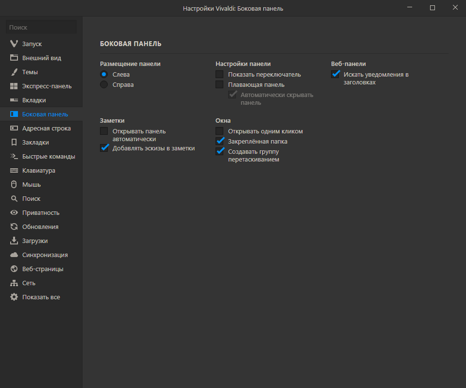
Task: Uncheck Закреплённая папка checkbox
Action: tap(219, 141)
